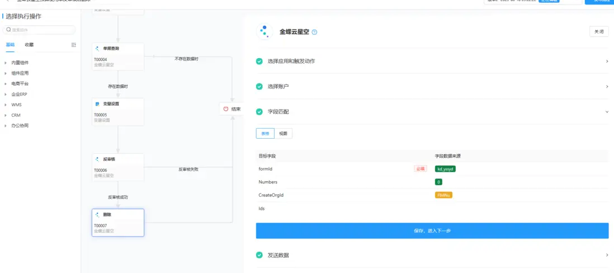Screen dimensions: 614x273
Task: Click the icon on the 删除 node
Action: pyautogui.click(x=97, y=215)
